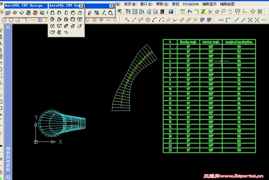Open the 窗口(W) menu
Screen dimensions: 269x180
[146, 4]
